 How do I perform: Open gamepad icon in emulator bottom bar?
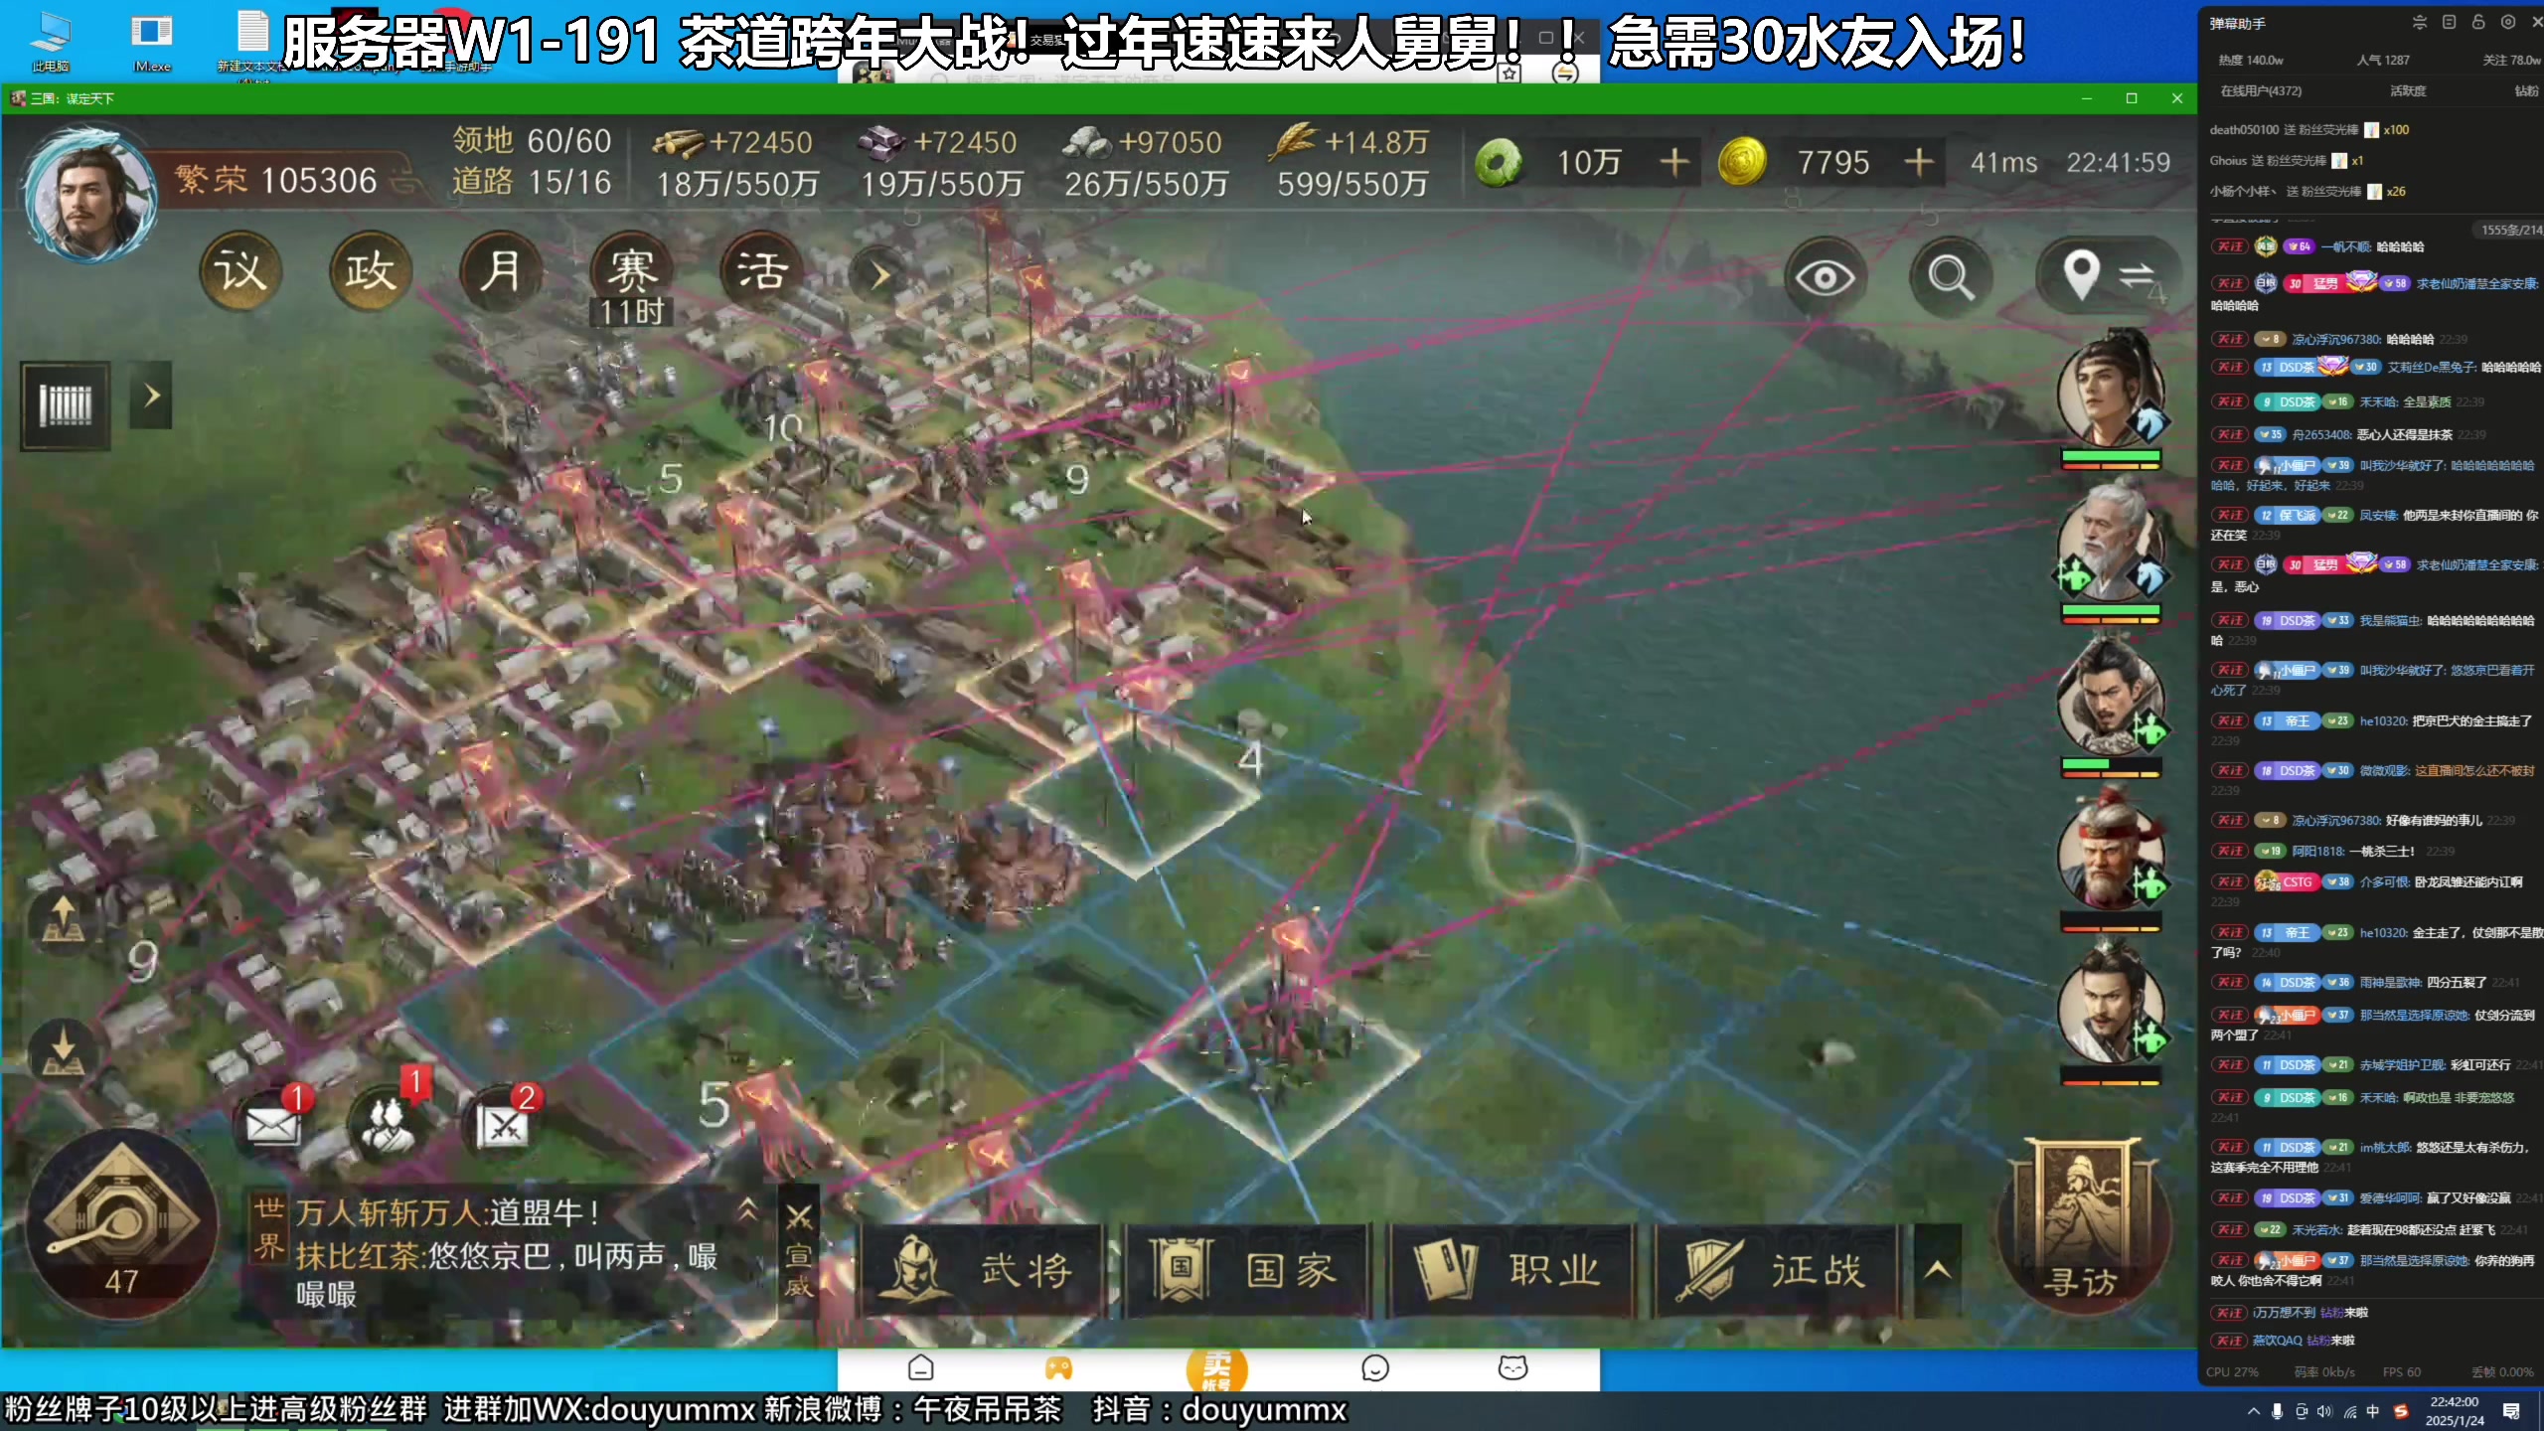(1058, 1368)
